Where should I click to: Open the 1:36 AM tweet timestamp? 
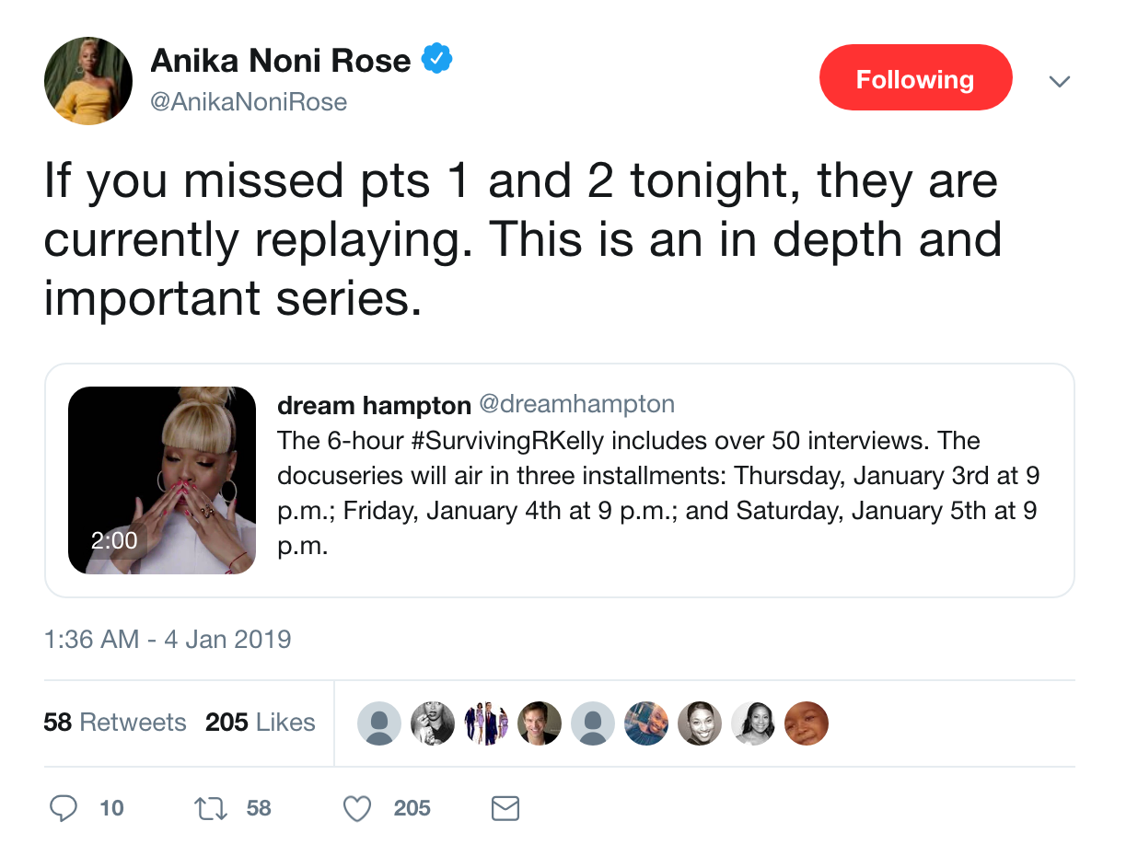(x=168, y=639)
